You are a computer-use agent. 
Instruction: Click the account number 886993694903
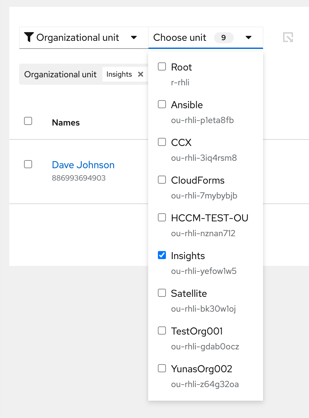(x=79, y=178)
